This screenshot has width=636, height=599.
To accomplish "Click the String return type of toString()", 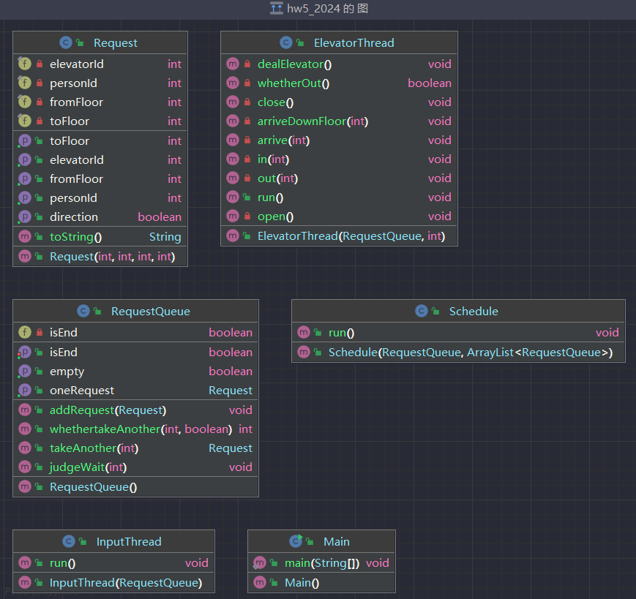I will (x=165, y=237).
